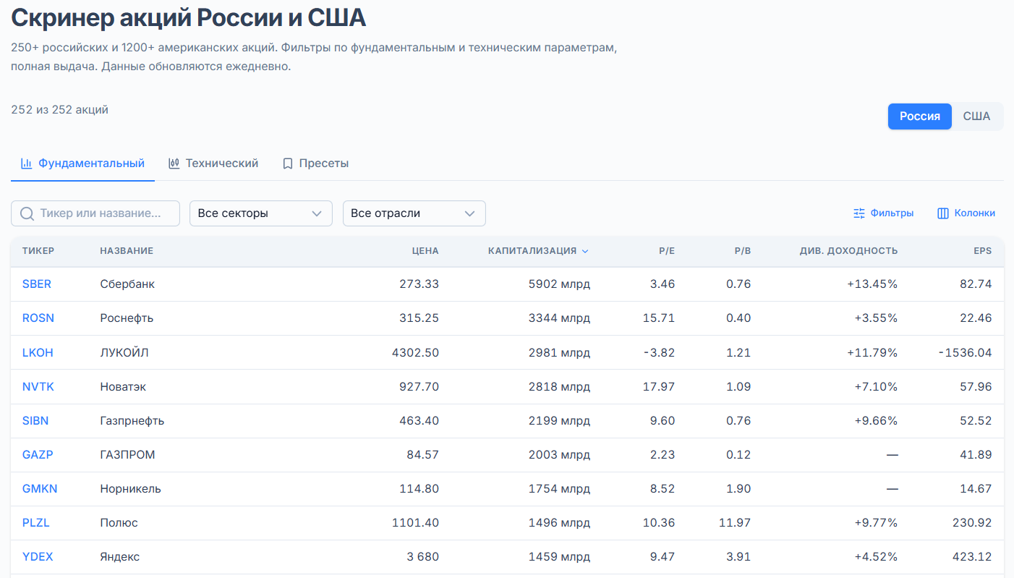Click the name ЛУКОЙЛ

(x=124, y=353)
